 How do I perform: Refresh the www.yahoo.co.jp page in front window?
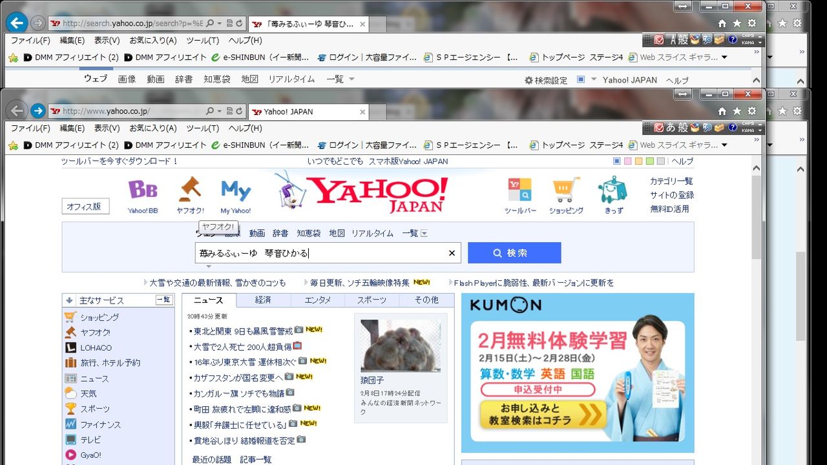(x=240, y=112)
